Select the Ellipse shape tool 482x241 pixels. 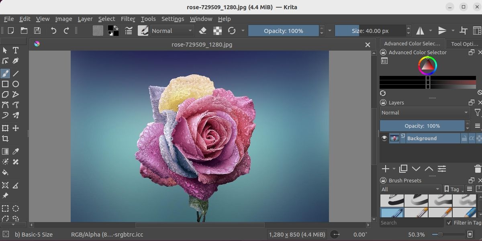pyautogui.click(x=15, y=84)
